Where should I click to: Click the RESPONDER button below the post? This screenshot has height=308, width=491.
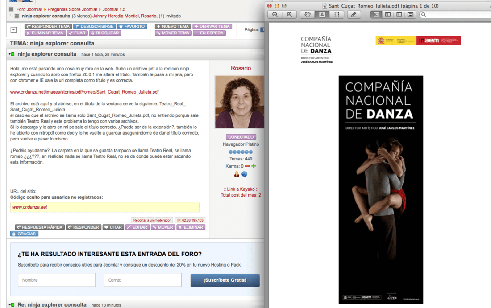click(x=83, y=227)
